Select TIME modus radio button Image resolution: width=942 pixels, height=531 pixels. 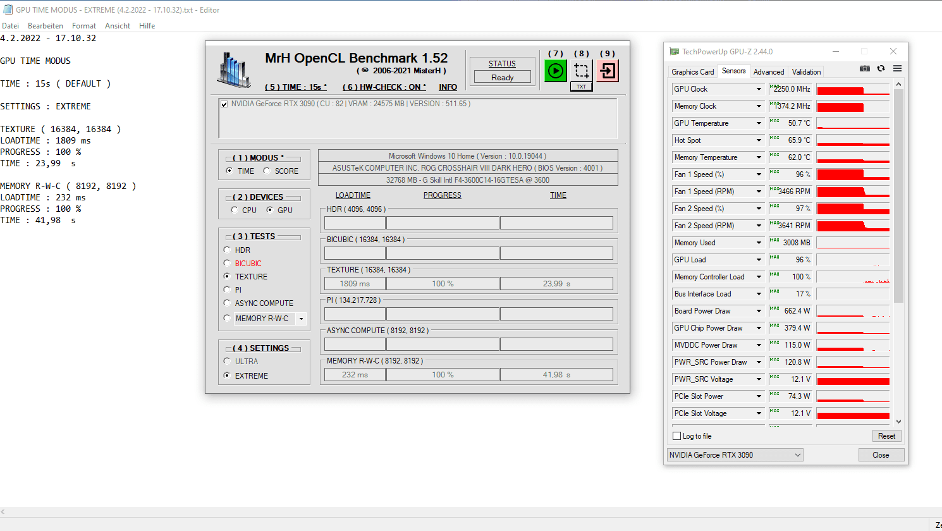click(x=229, y=171)
